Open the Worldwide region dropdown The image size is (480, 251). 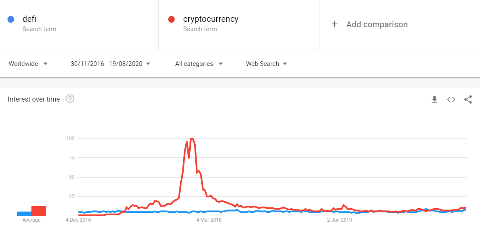click(x=28, y=64)
